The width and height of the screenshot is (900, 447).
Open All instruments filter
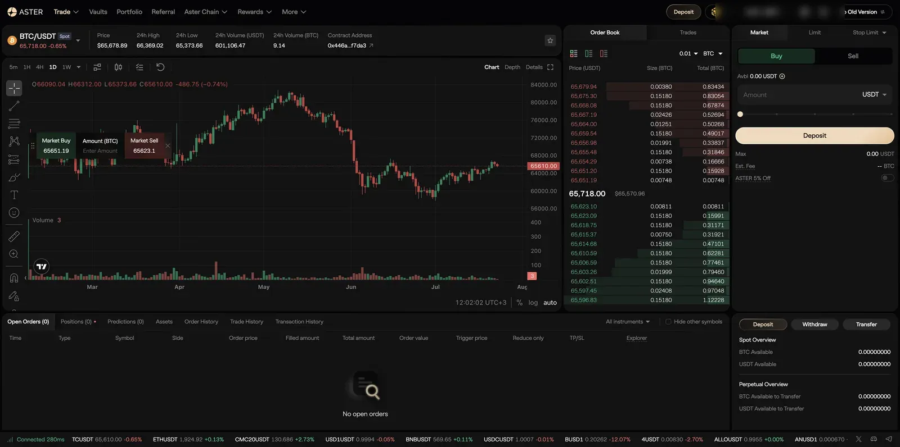pos(628,322)
